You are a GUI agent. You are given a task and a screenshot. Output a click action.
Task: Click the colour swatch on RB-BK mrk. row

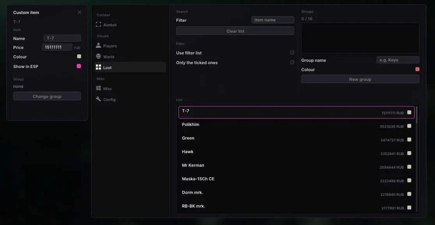409,208
